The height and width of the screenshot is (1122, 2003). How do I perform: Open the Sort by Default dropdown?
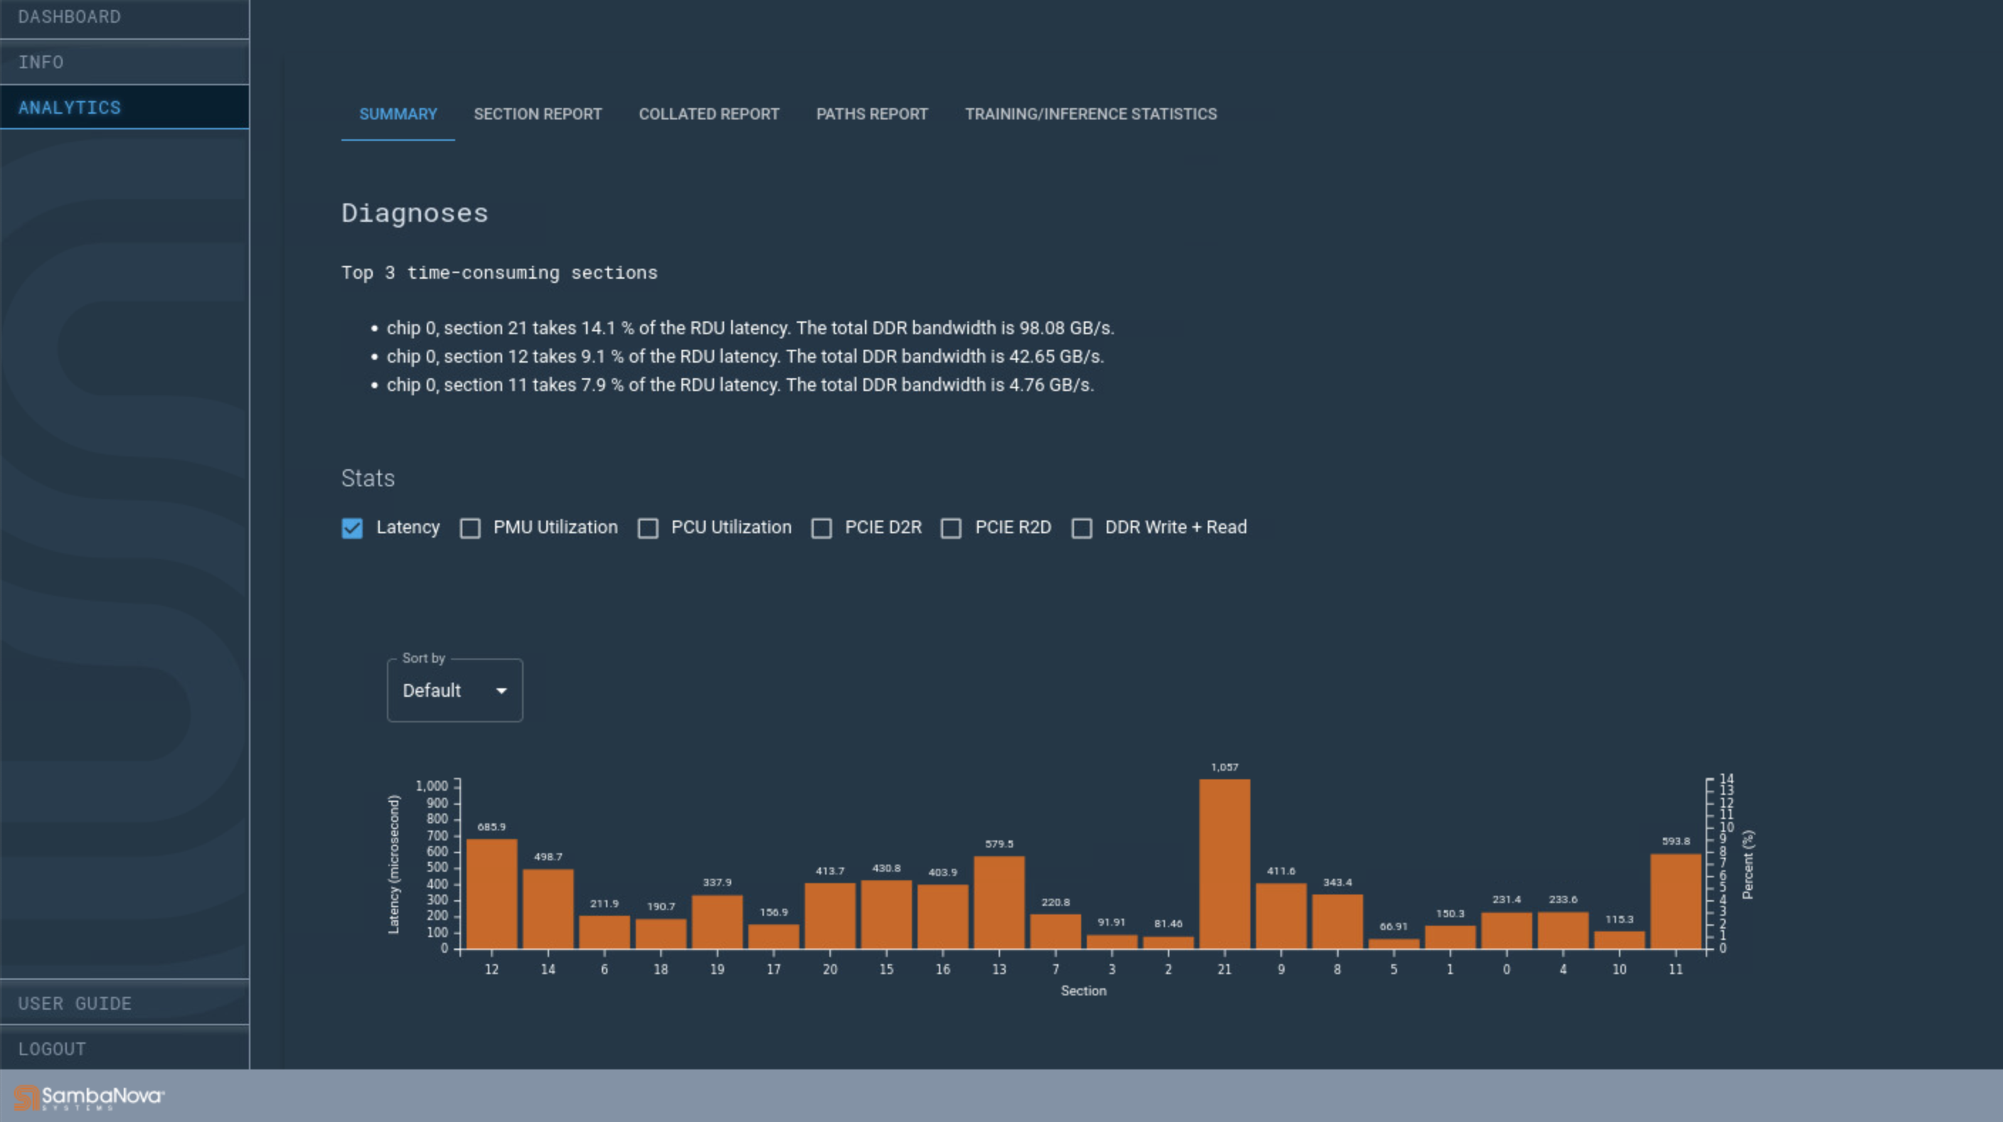point(455,690)
